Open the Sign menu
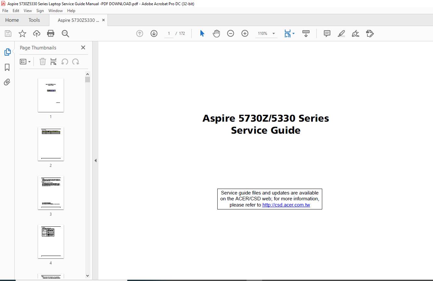 [40, 11]
